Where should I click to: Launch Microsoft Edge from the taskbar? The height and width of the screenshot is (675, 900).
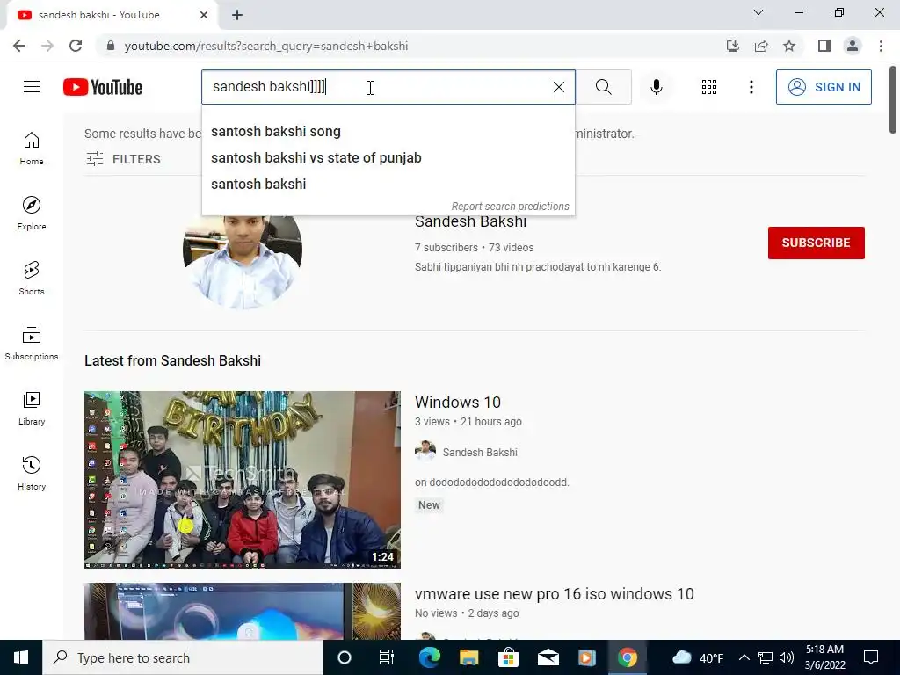click(429, 657)
